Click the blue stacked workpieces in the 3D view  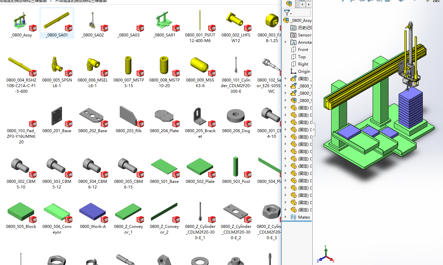[x=410, y=108]
